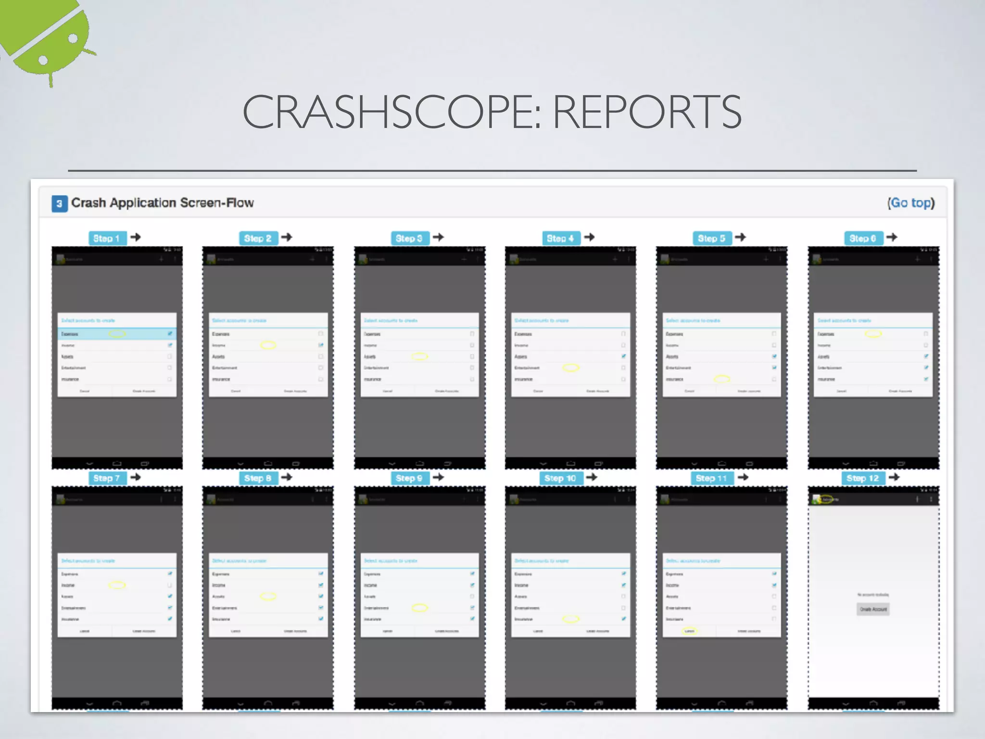Click the section number 3 badge

coord(59,204)
